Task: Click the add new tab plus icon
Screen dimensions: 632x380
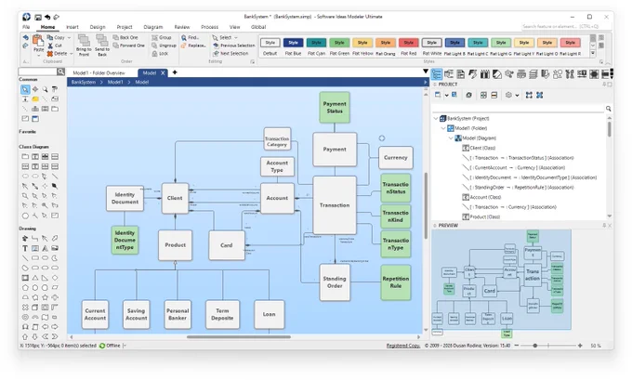Action: click(x=175, y=72)
